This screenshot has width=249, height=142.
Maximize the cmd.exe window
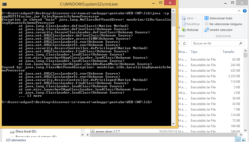[x=161, y=3]
